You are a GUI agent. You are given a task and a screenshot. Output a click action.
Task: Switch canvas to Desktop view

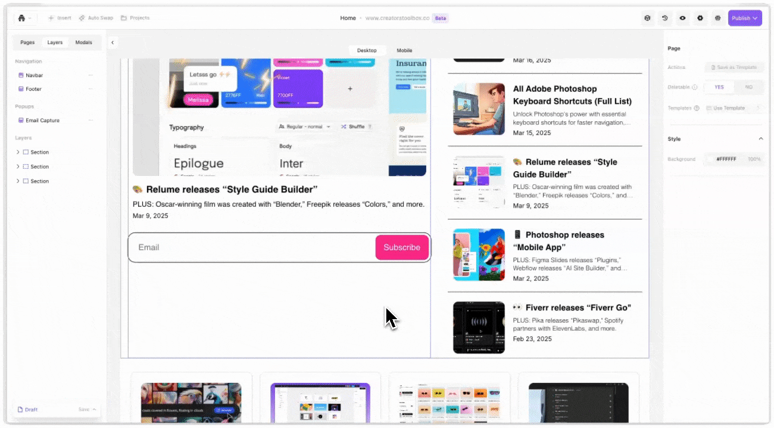coord(367,51)
